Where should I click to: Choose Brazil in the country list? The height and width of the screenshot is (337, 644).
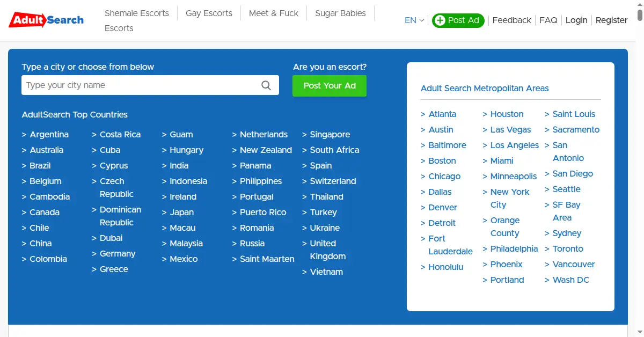click(x=40, y=166)
